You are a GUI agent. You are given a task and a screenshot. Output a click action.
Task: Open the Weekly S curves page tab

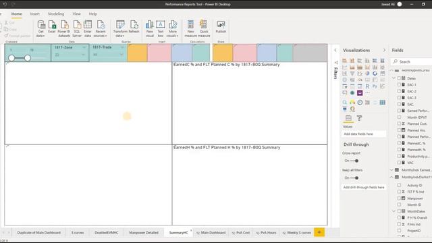pos(297,232)
